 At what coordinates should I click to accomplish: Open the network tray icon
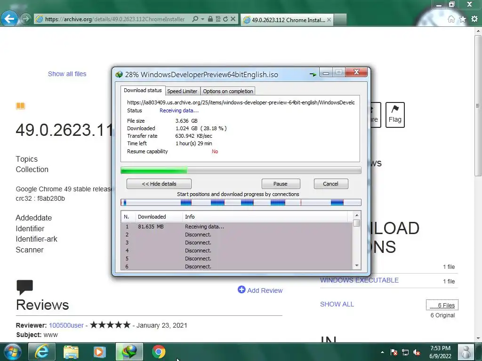[405, 353]
